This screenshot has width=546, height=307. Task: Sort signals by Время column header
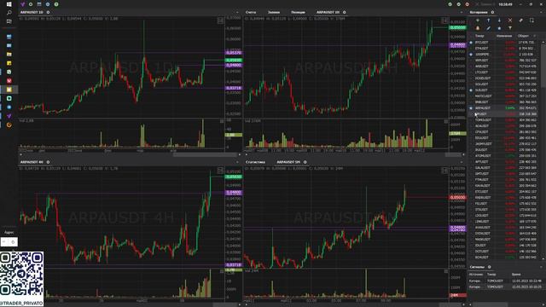pos(516,275)
